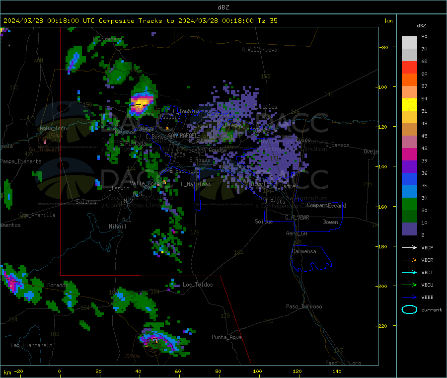
Task: Click the tan 45-48 dBZ swatch
Action: (x=409, y=130)
